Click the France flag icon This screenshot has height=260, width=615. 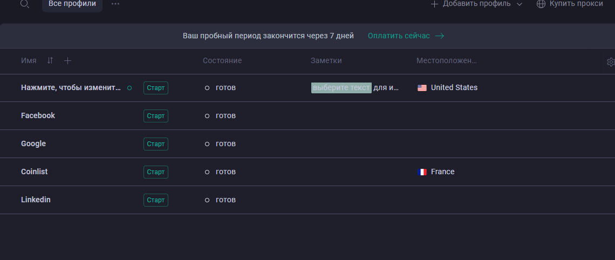click(422, 172)
